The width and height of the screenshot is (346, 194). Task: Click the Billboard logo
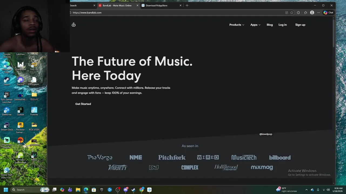pyautogui.click(x=280, y=158)
